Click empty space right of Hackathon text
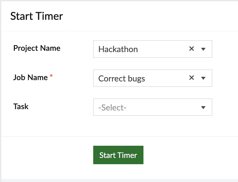Screen dimensions: 238x182 (x=162, y=49)
